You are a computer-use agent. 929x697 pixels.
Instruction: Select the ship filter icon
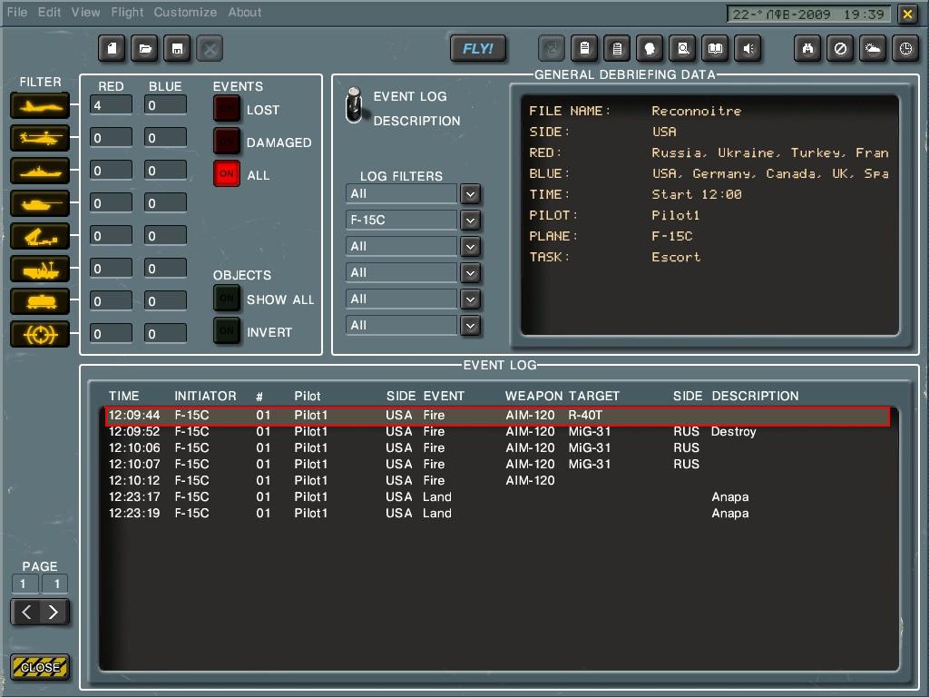(39, 170)
